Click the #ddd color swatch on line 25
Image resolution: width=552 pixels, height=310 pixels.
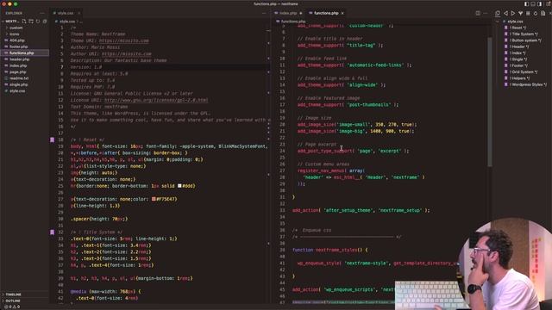(179, 186)
